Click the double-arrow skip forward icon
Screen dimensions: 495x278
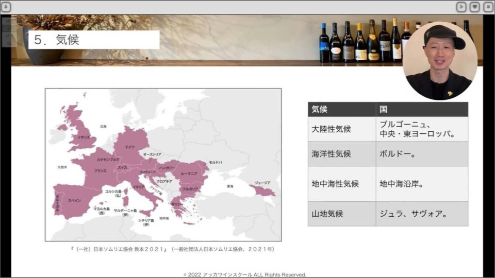coord(461,7)
